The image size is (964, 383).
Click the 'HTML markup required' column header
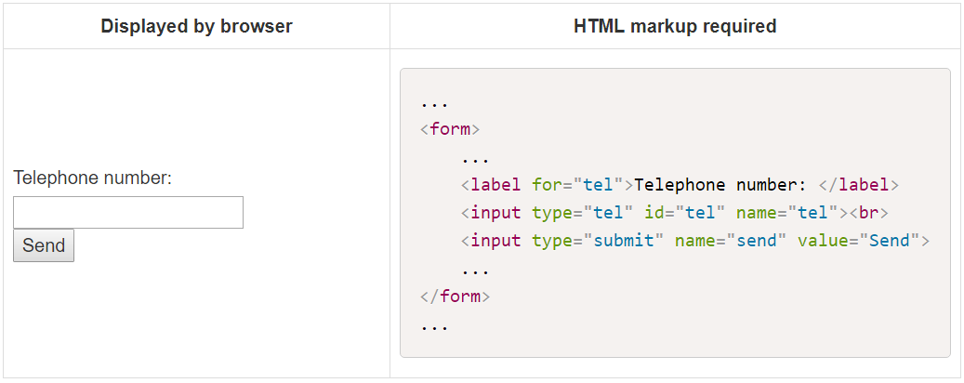(675, 26)
